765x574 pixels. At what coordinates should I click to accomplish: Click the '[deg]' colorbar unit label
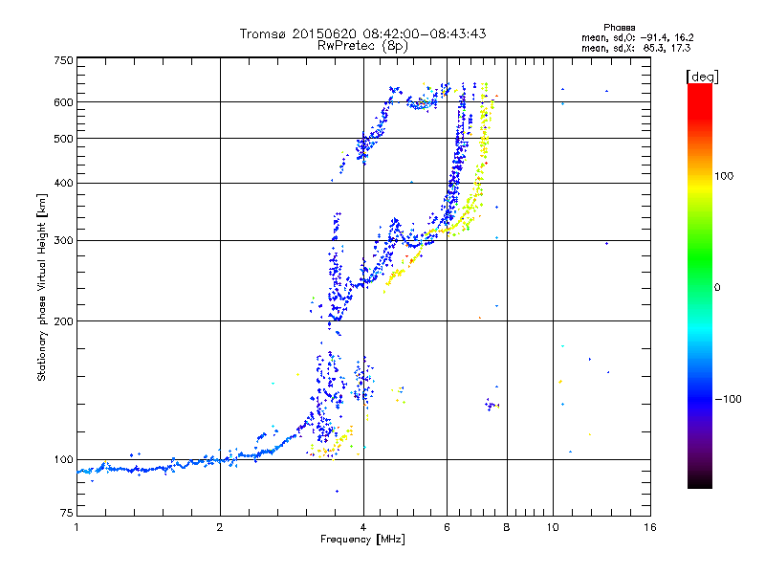click(x=702, y=77)
